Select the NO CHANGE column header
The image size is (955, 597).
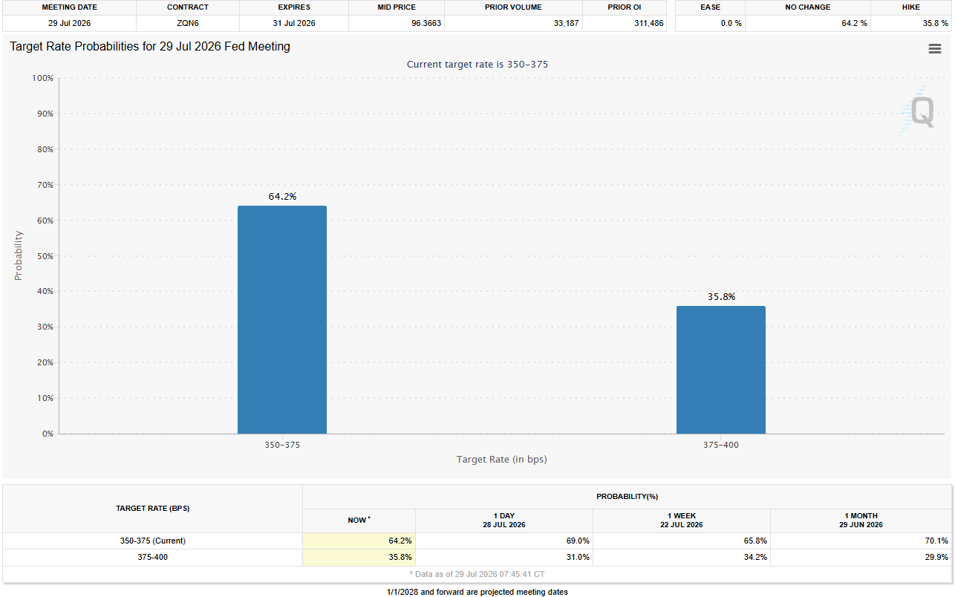click(x=807, y=7)
